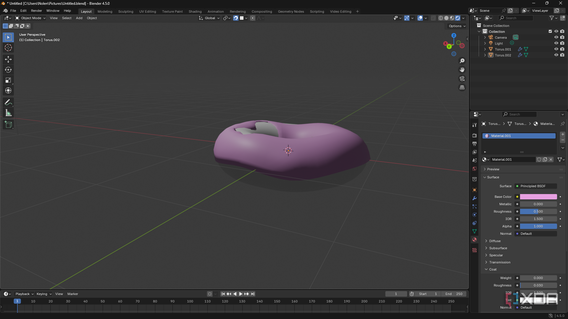Switch to the Sculpting workspace tab
Image resolution: width=568 pixels, height=319 pixels.
(126, 12)
